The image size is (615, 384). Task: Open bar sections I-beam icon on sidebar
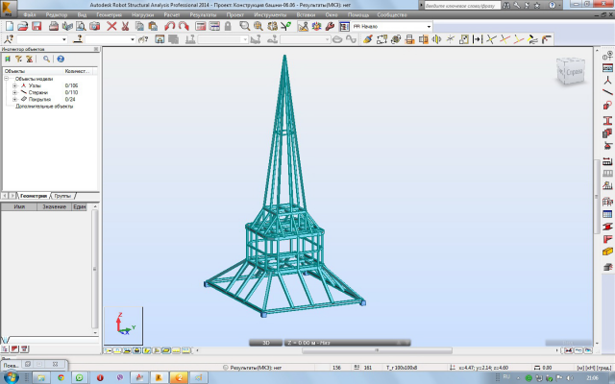pos(607,121)
